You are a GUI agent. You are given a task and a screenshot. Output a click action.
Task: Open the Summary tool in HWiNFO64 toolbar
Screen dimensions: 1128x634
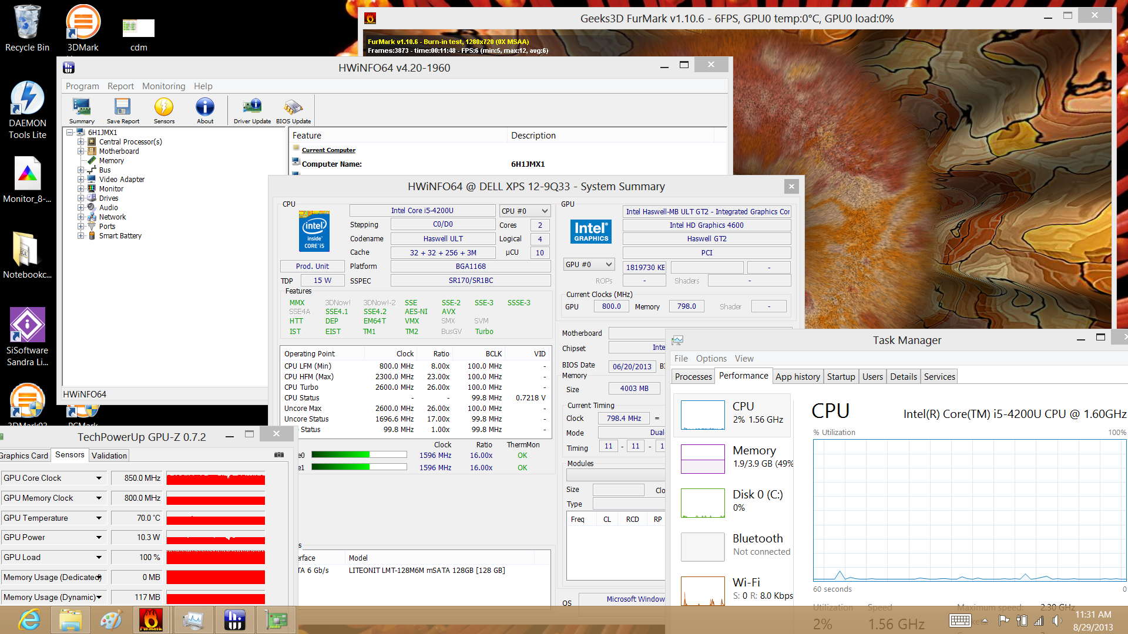82,110
